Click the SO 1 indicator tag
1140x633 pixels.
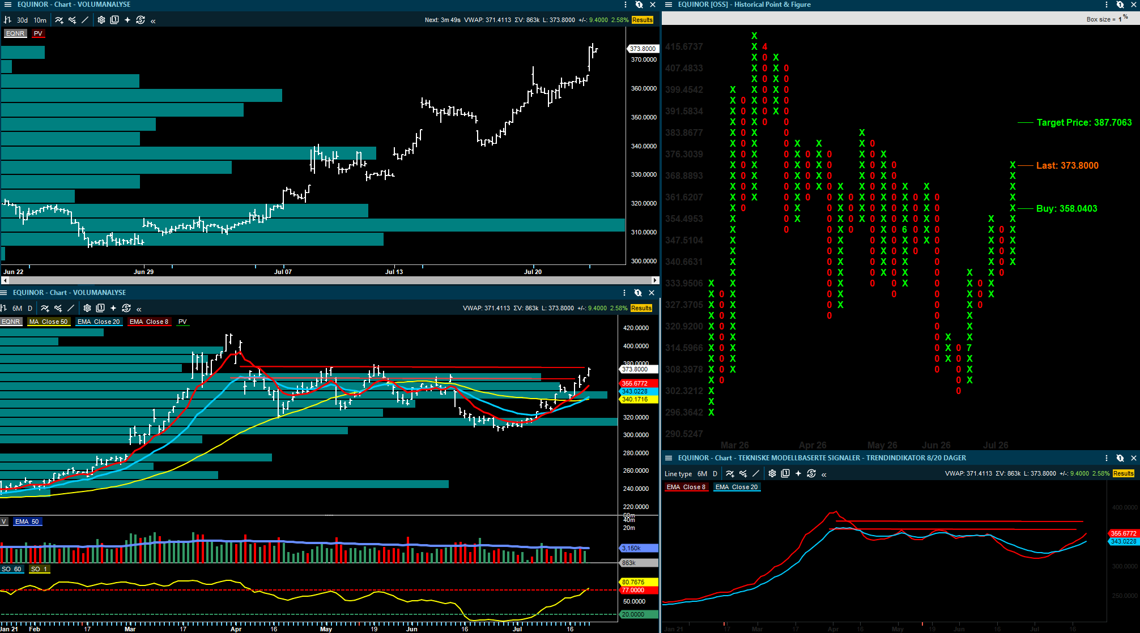pos(39,569)
